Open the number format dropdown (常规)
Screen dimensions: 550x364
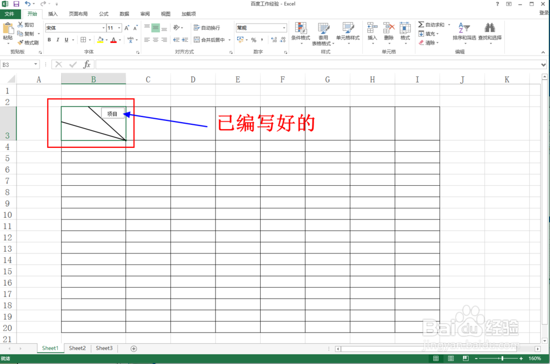click(x=284, y=27)
